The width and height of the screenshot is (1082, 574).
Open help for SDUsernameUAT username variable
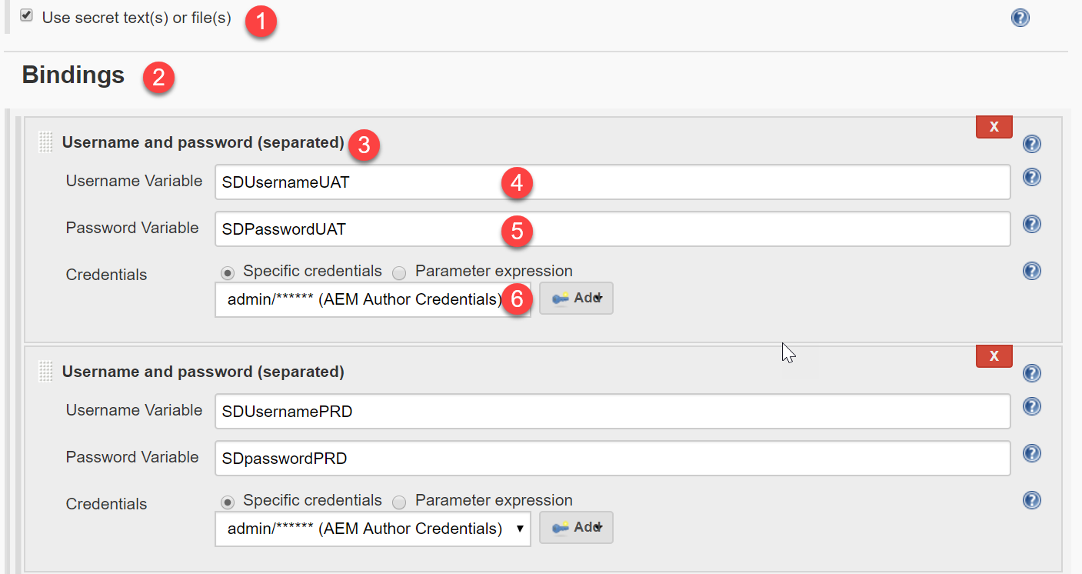(1032, 178)
